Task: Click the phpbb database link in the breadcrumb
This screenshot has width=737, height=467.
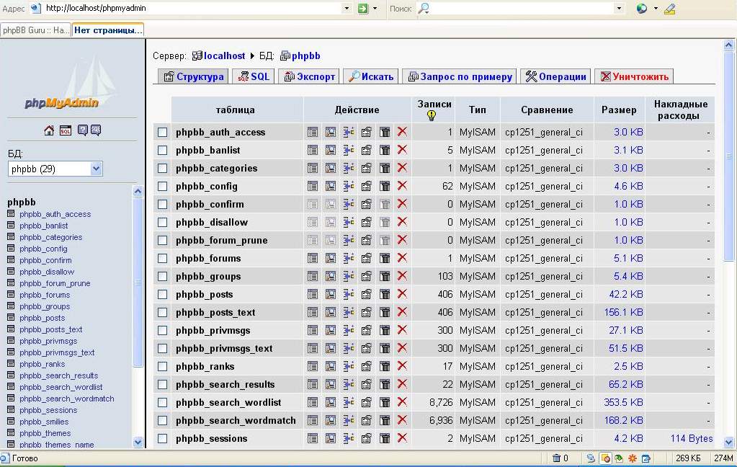Action: [x=306, y=56]
